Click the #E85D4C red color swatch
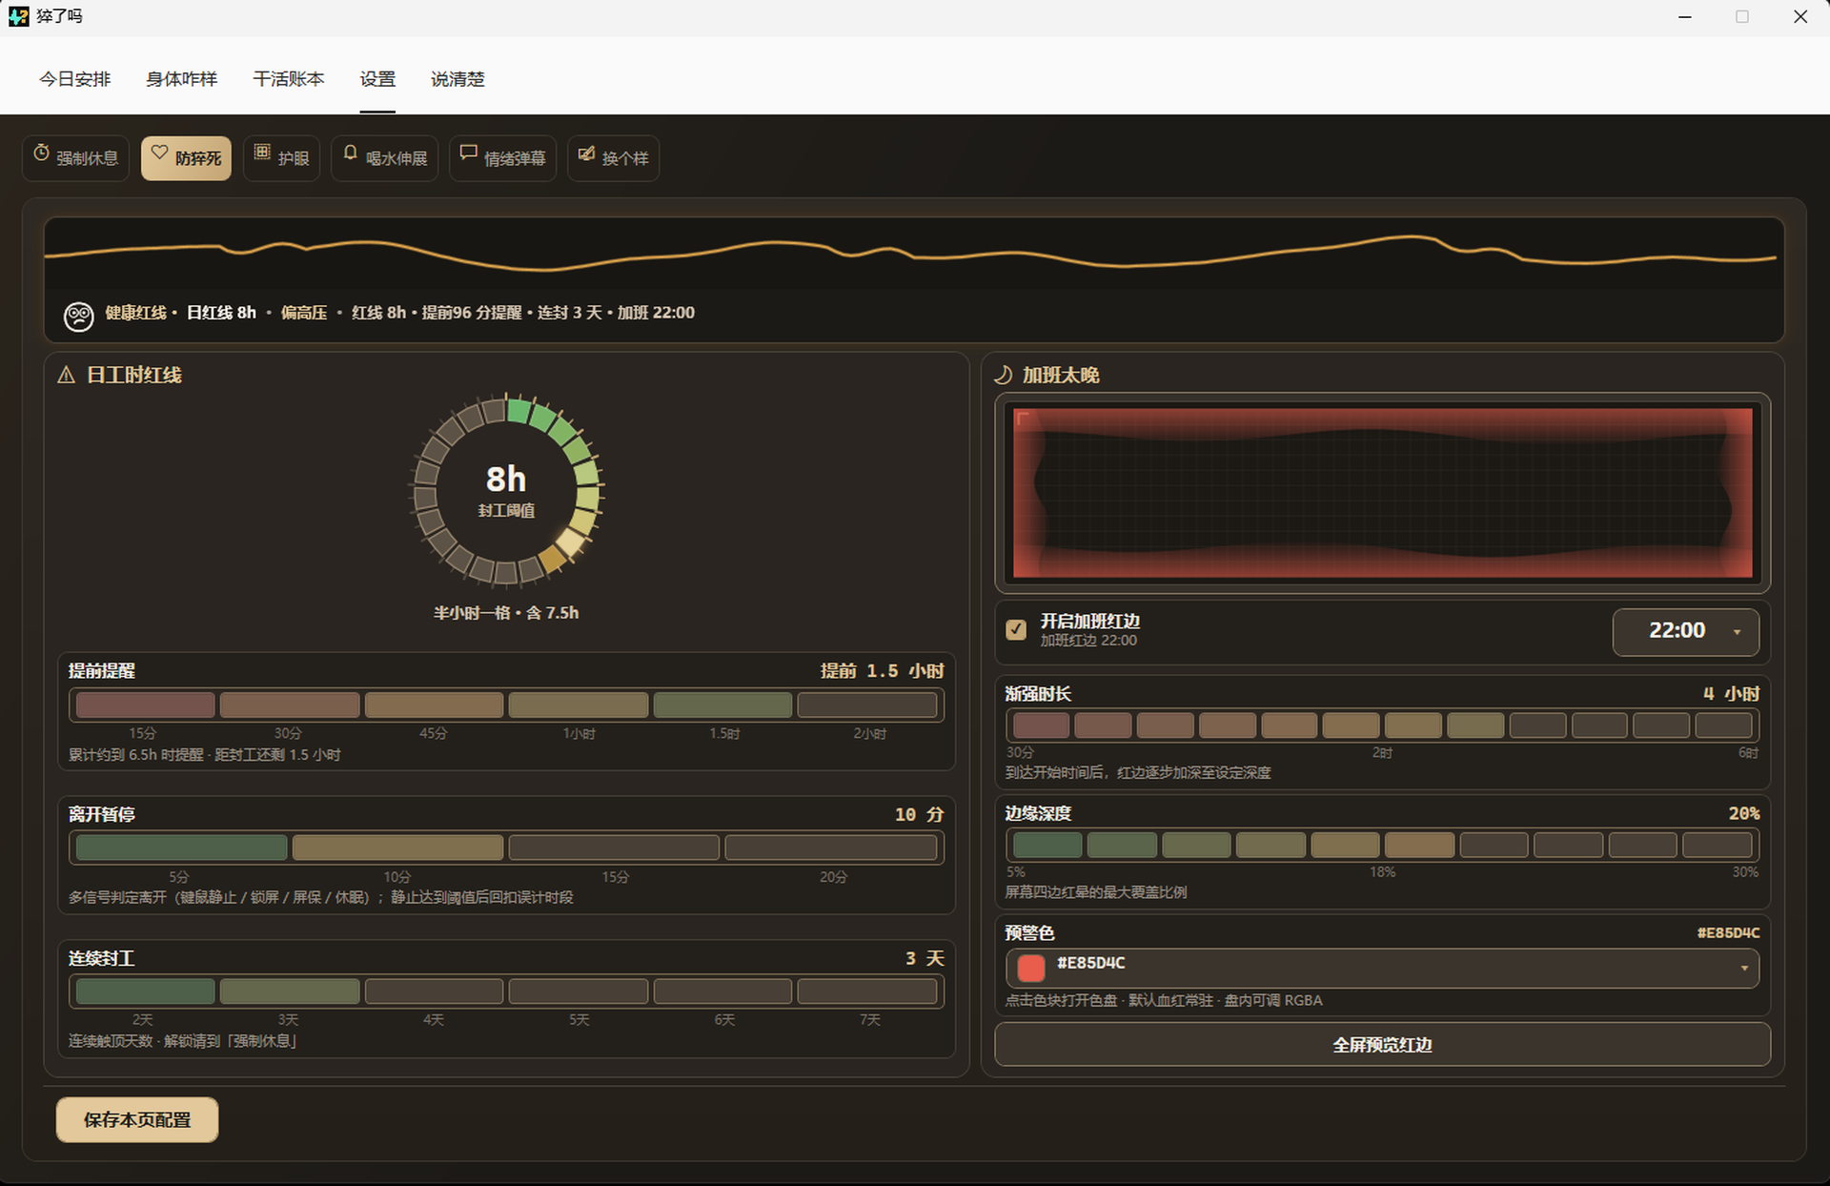Screen dimensions: 1830x1186 click(1031, 969)
